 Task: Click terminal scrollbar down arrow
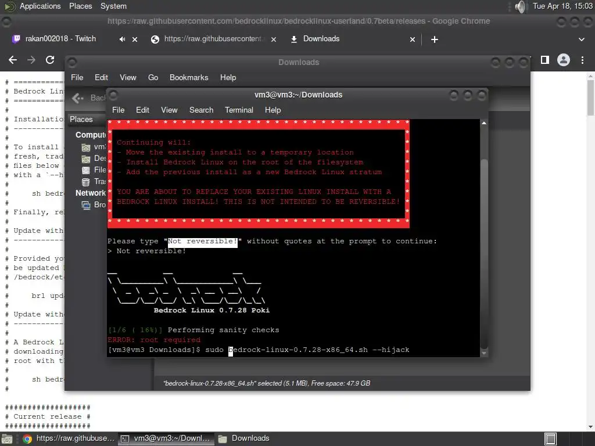(x=484, y=353)
